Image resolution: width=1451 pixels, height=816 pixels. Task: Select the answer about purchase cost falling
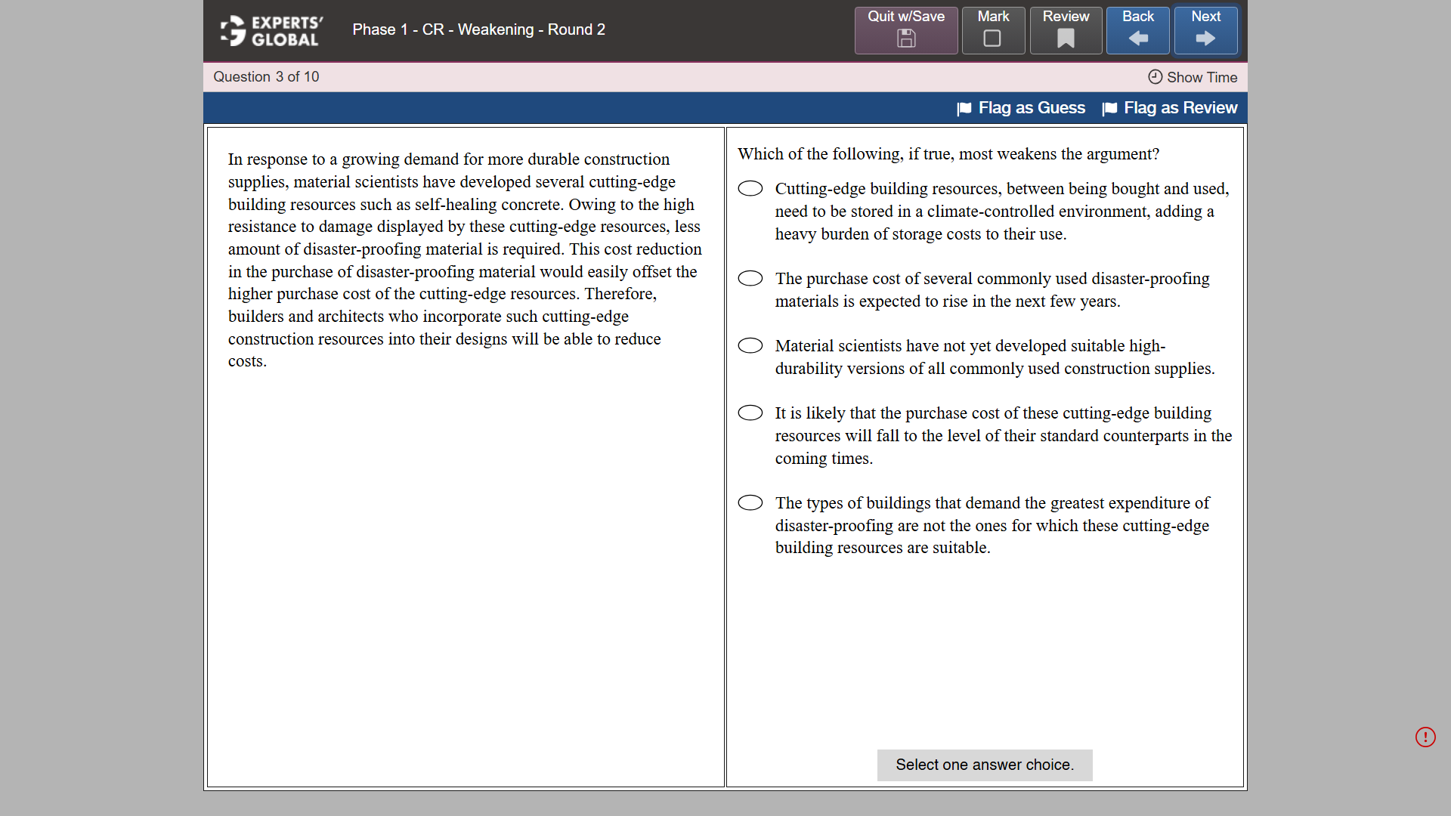750,413
